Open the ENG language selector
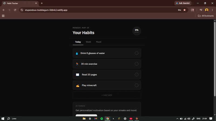Image resolution: width=216 pixels, height=121 pixels. click(x=198, y=119)
